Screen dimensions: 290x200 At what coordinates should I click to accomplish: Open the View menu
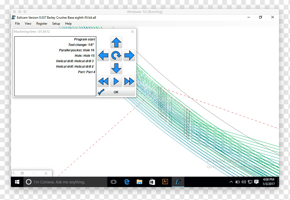pyautogui.click(x=28, y=24)
